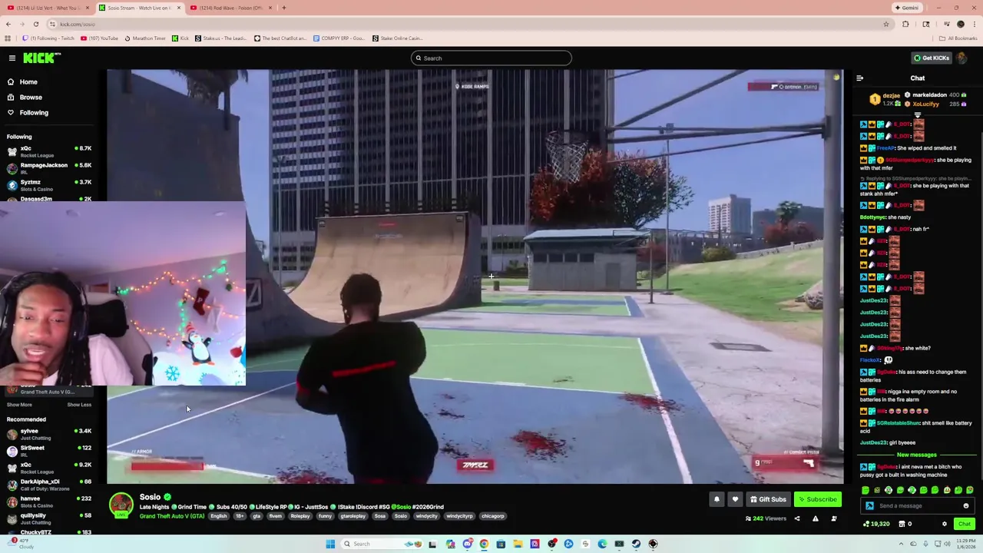Viewport: 983px width, 553px height.
Task: Go back in browser history
Action: pyautogui.click(x=8, y=24)
